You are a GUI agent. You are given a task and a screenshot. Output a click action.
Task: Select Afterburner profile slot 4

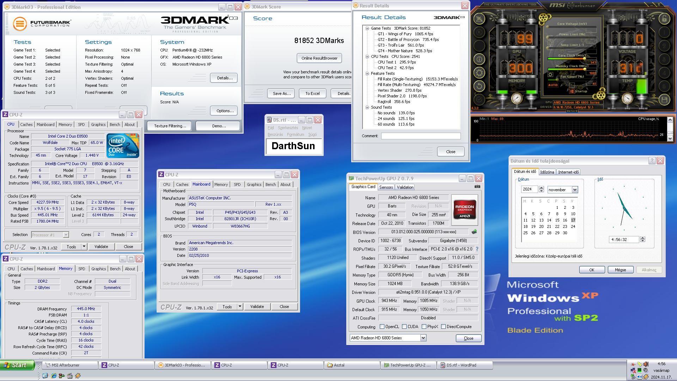click(664, 73)
